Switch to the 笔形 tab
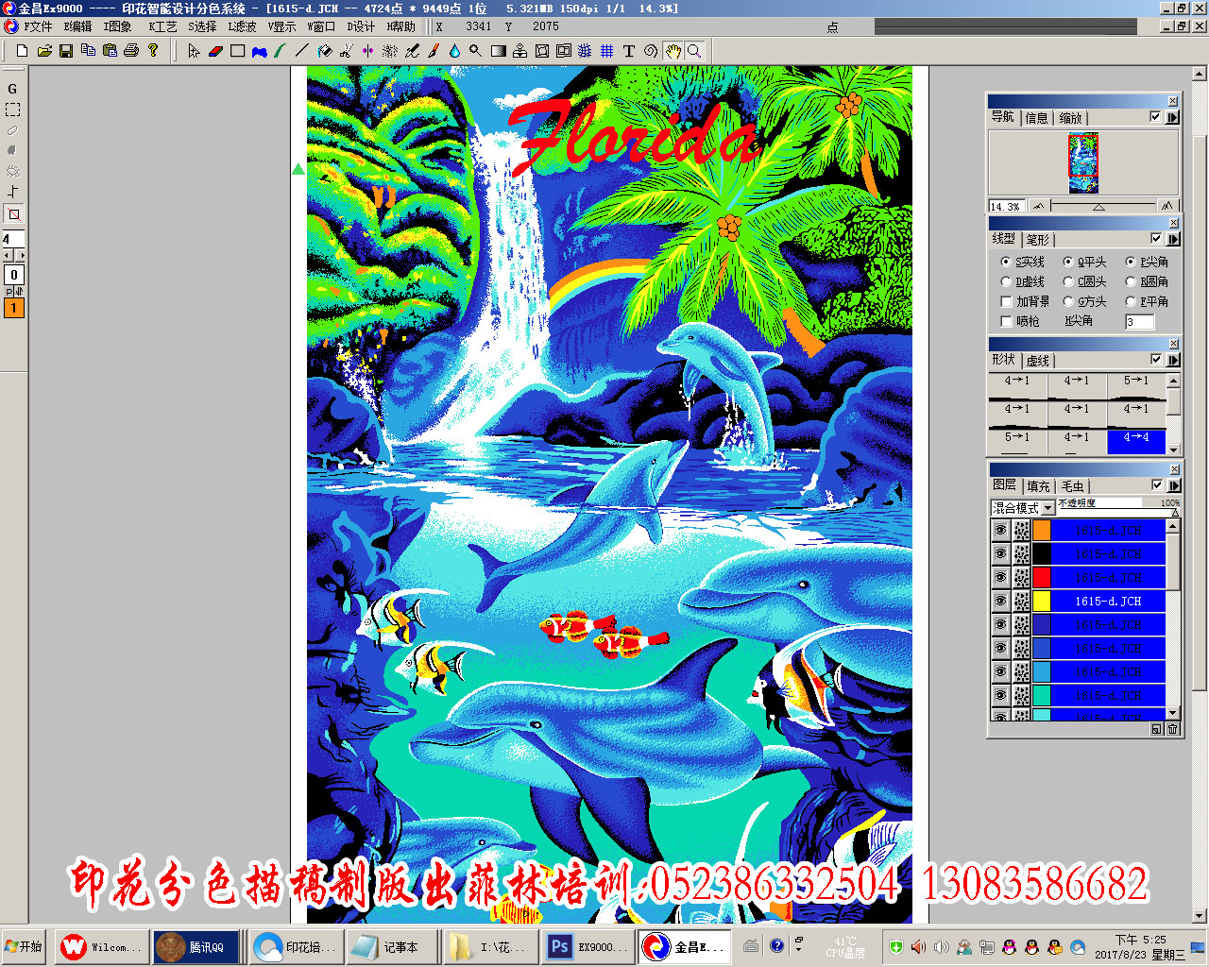This screenshot has height=967, width=1209. pos(1037,240)
